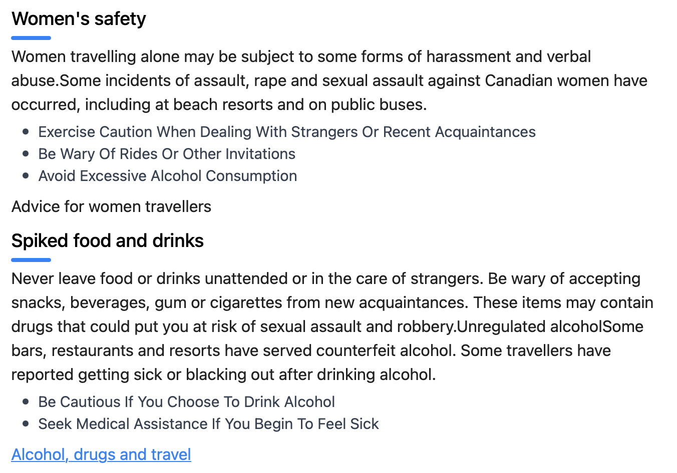Viewport: 677px width, 473px height.
Task: Click the bullet dot before Seek Medical Assistance
Action: point(26,424)
